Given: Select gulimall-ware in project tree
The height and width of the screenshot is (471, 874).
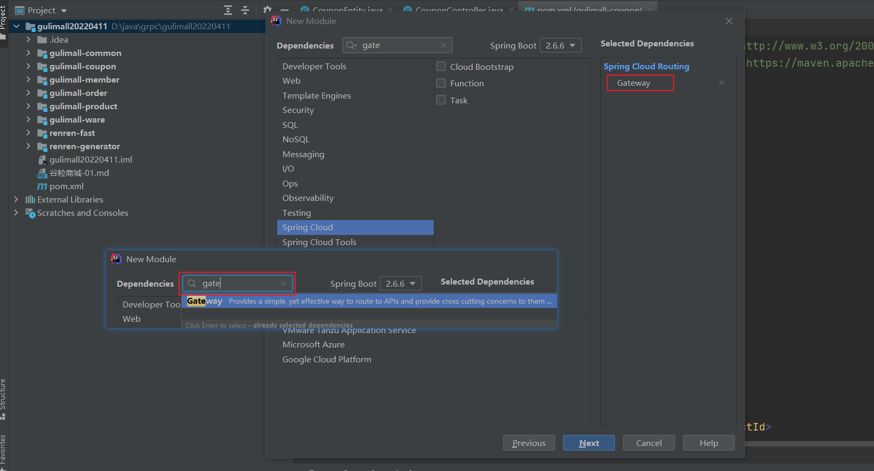Looking at the screenshot, I should (77, 119).
